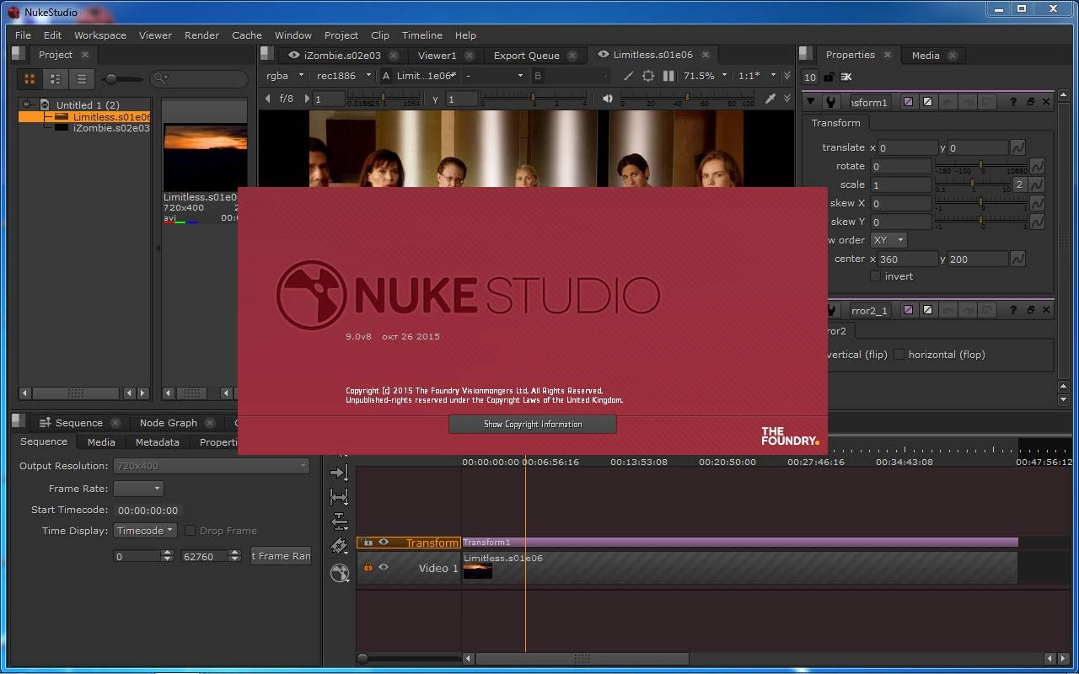
Task: Enable horizontal (flop) checkbox
Action: point(899,355)
